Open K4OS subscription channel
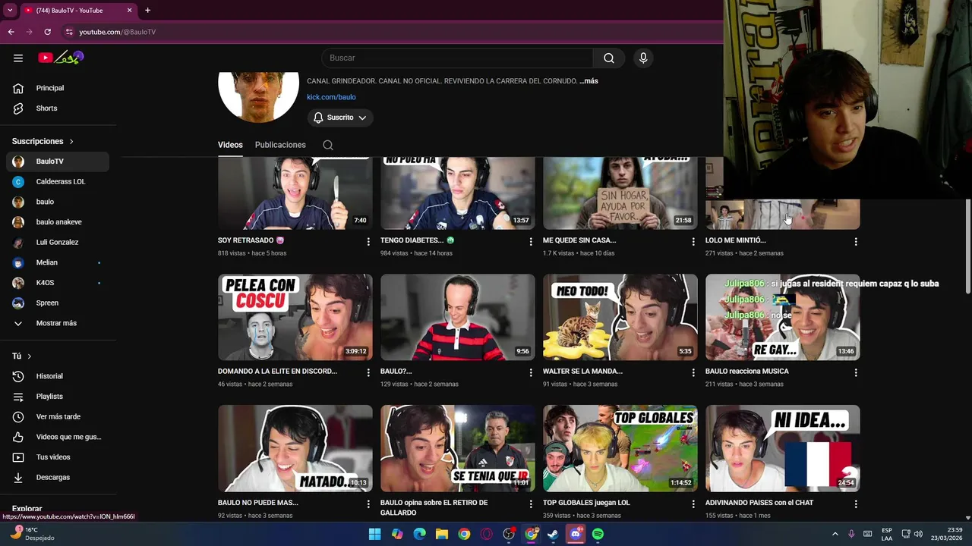Image resolution: width=972 pixels, height=546 pixels. coord(58,283)
